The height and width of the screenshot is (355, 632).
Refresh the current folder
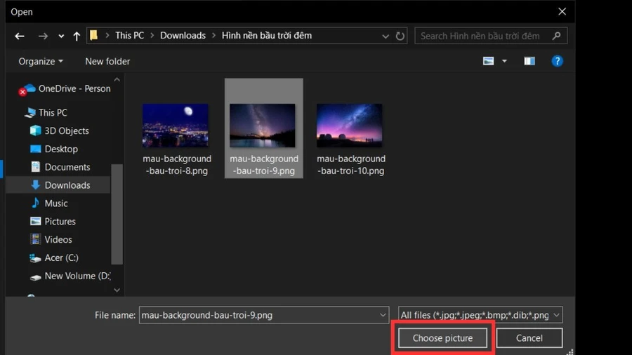(400, 36)
